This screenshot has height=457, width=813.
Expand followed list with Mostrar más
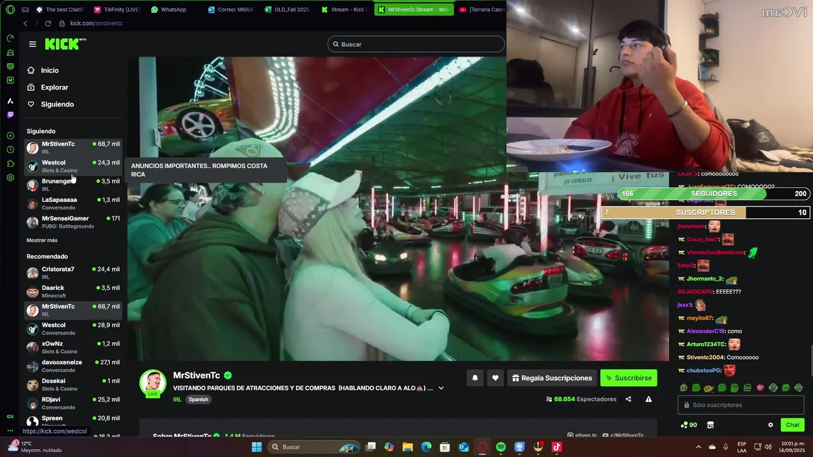point(42,241)
